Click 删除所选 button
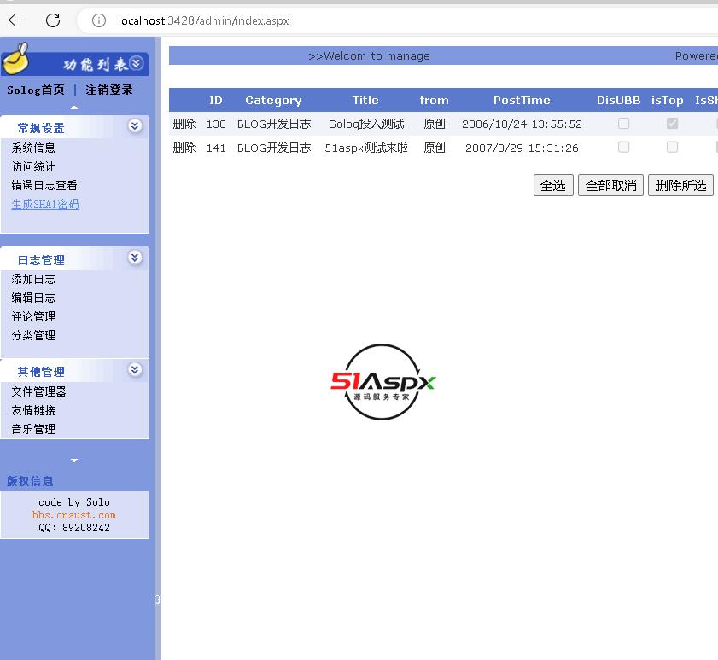Image resolution: width=718 pixels, height=660 pixels. tap(680, 185)
